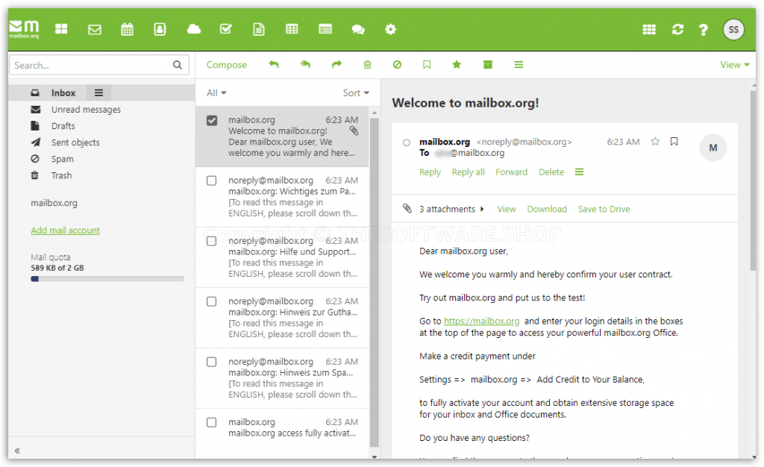Click the Mail quota progress bar
This screenshot has width=764, height=467.
pos(107,279)
